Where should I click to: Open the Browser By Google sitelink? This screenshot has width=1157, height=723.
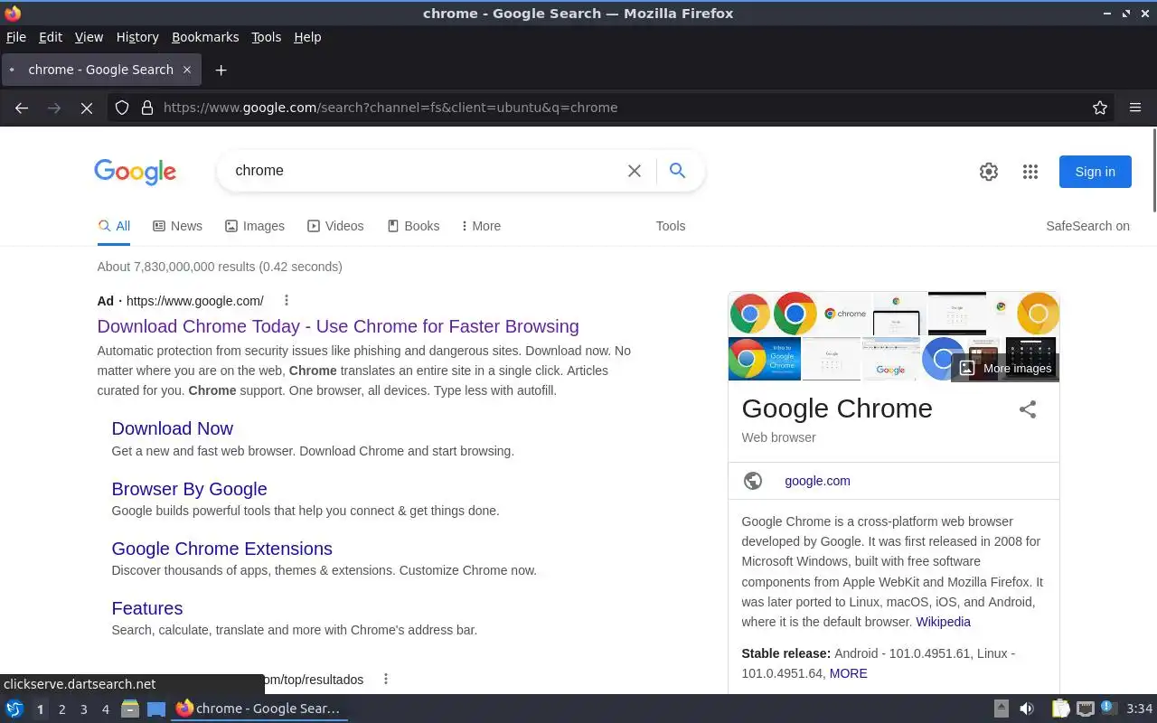point(189,489)
